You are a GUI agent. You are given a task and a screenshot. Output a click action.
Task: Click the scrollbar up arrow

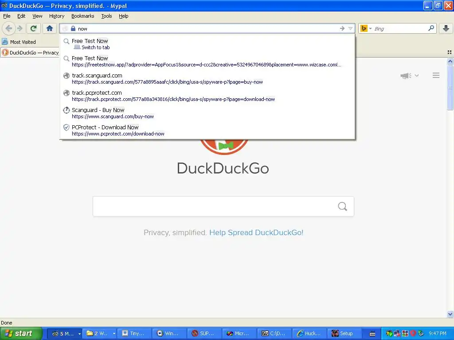click(x=450, y=61)
